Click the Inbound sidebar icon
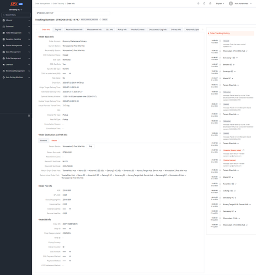The width and height of the screenshot is (256, 275). tap(4, 20)
